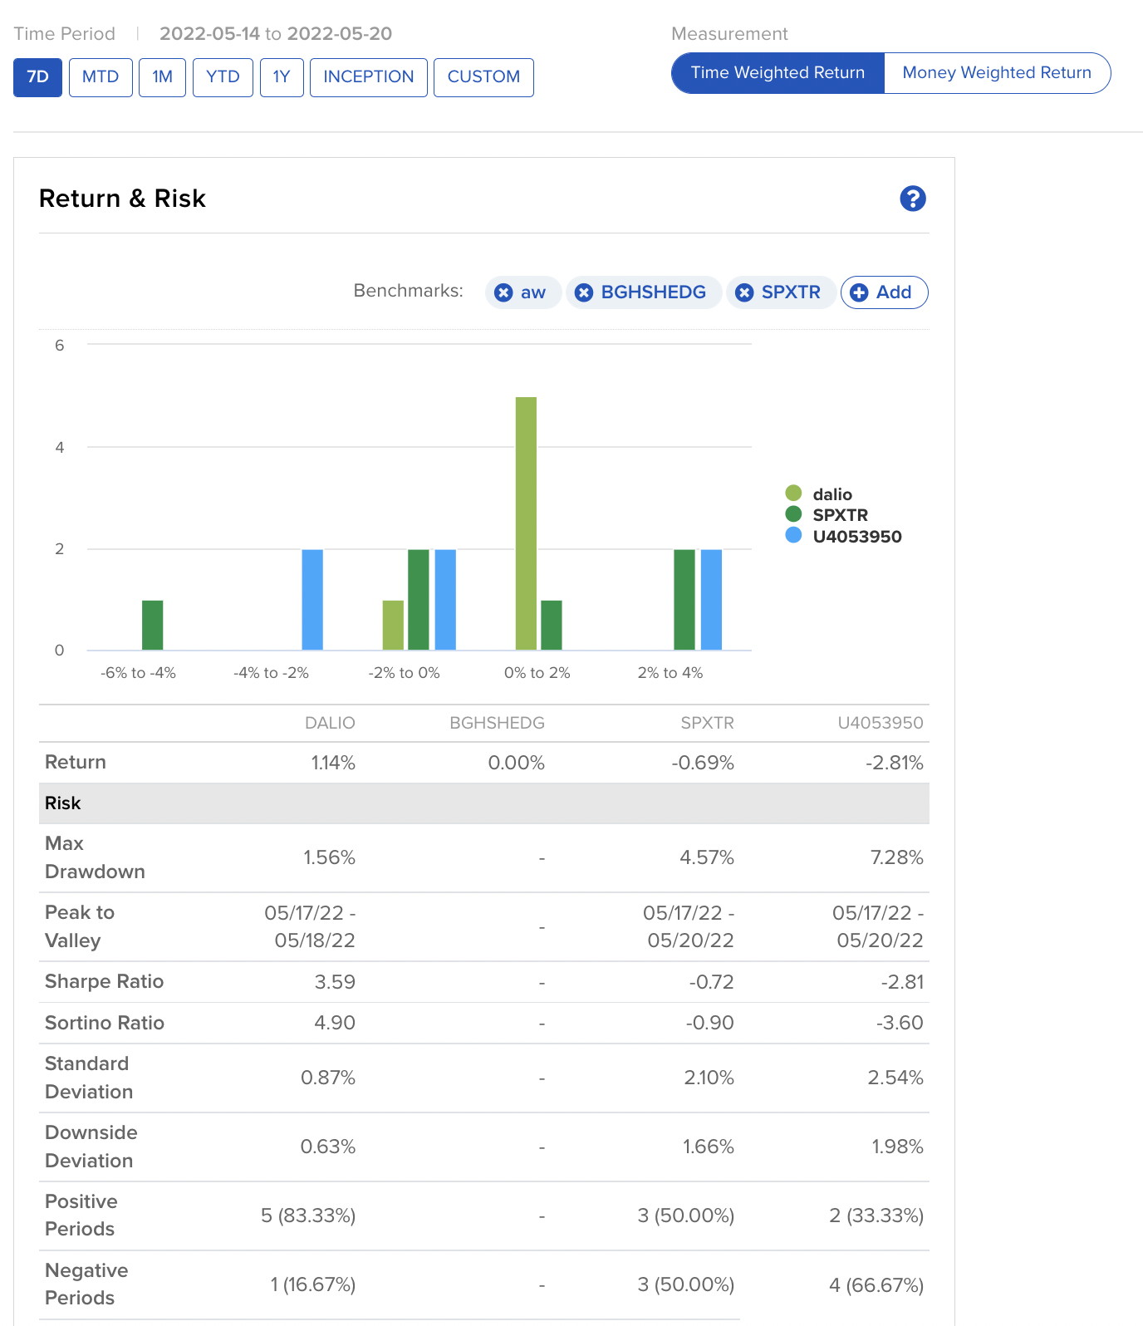Remove the SPXTR benchmark via x icon

(x=745, y=292)
